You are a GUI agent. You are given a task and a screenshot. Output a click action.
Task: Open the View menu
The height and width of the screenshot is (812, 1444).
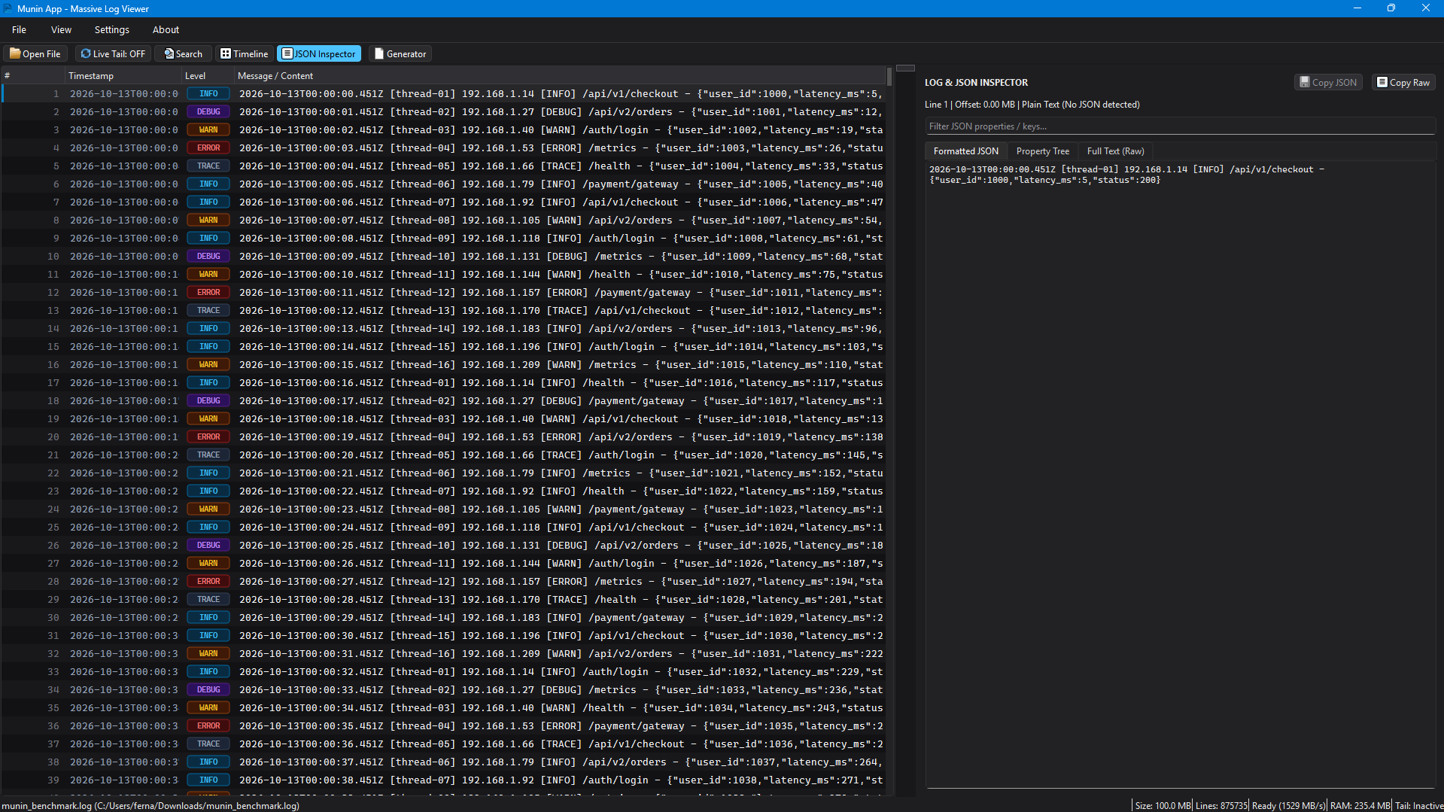tap(61, 29)
